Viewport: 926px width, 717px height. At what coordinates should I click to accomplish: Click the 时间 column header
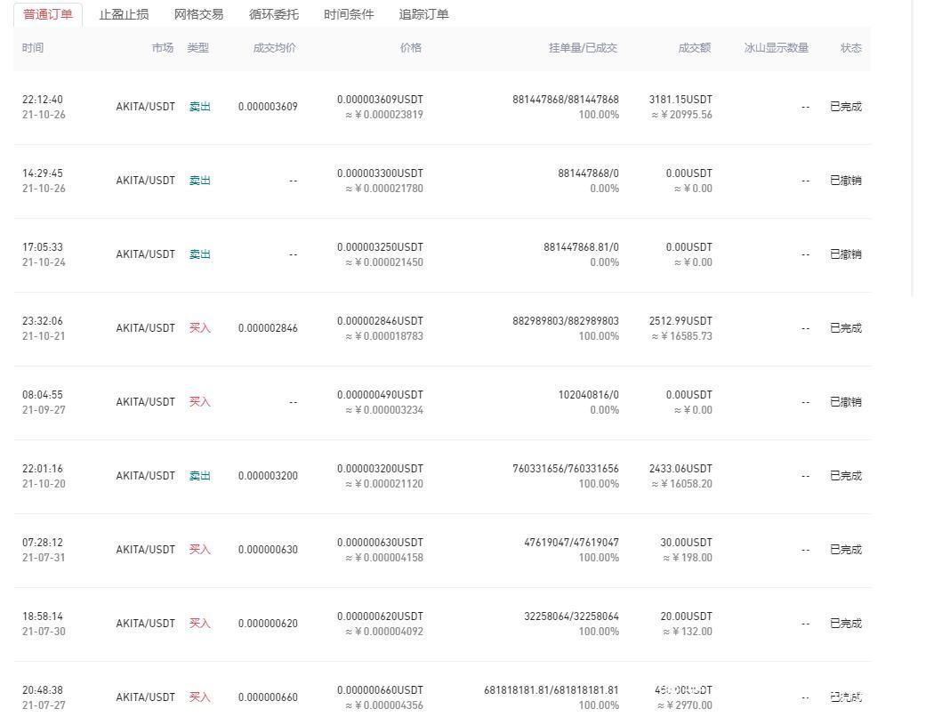[33, 48]
